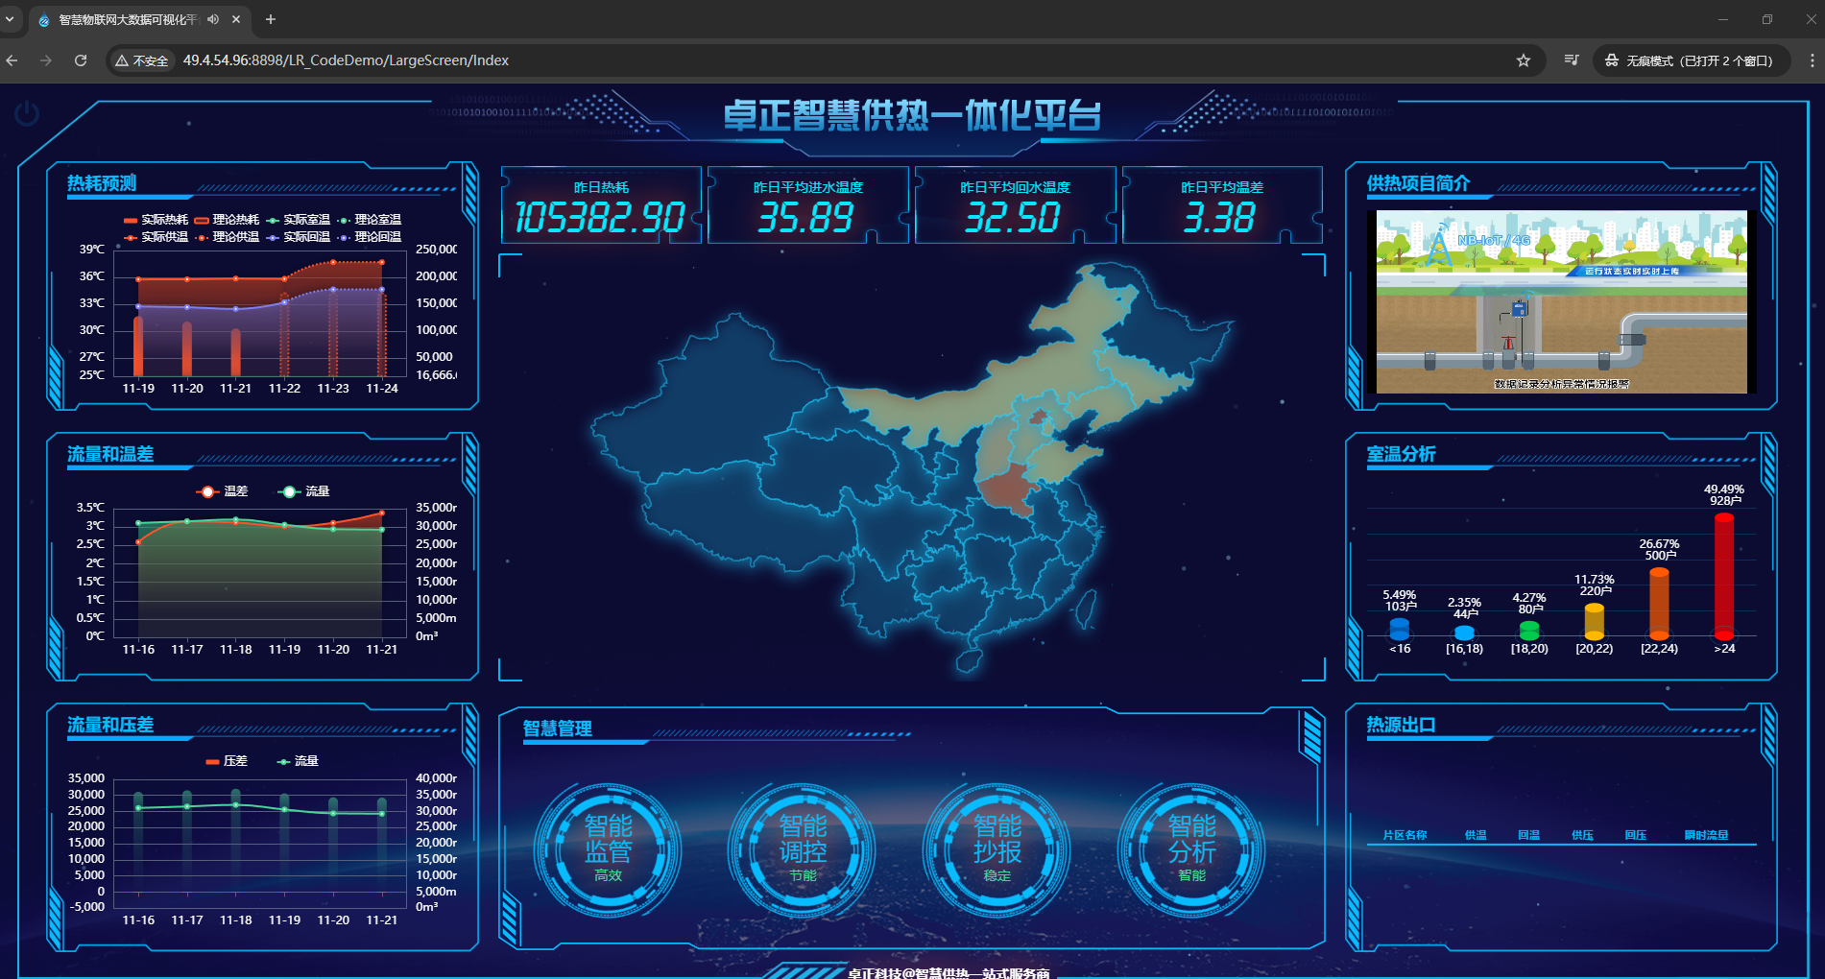
Task: Toggle the 温差 legend in 流量和温差 chart
Action: 222,491
